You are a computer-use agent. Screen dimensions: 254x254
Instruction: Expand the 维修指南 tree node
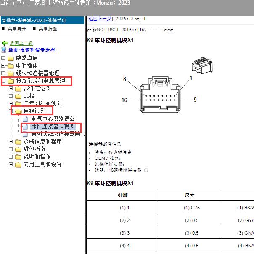pos(11,149)
